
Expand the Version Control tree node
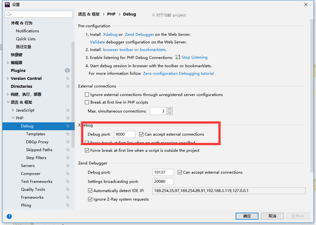coord(8,78)
